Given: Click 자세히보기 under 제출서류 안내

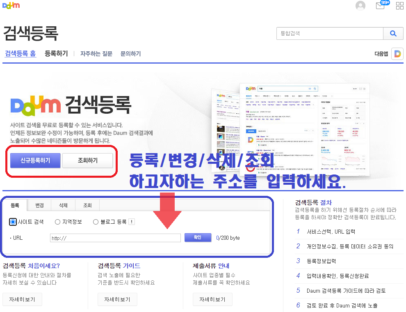Looking at the screenshot, I should click(x=212, y=299).
